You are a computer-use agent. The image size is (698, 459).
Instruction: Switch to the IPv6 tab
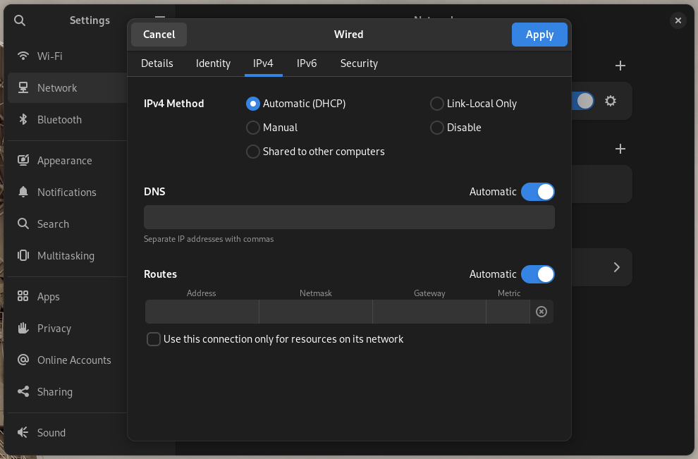pos(307,63)
